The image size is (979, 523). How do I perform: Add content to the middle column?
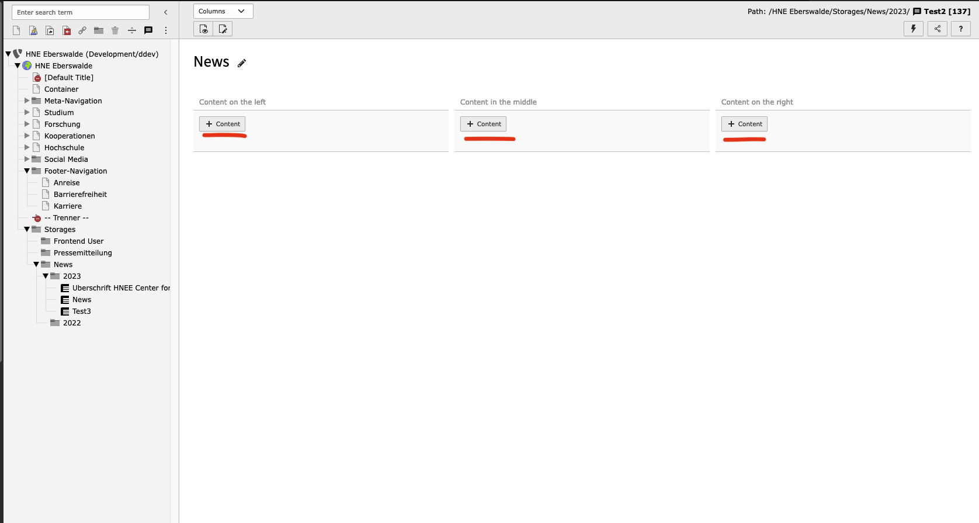[483, 124]
